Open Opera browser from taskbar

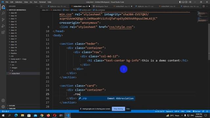[55, 115]
